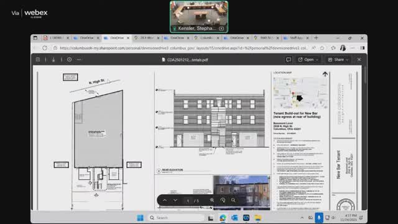Click the 'REAR ELEVATION' drawing label
The height and width of the screenshot is (224, 398).
172,170
